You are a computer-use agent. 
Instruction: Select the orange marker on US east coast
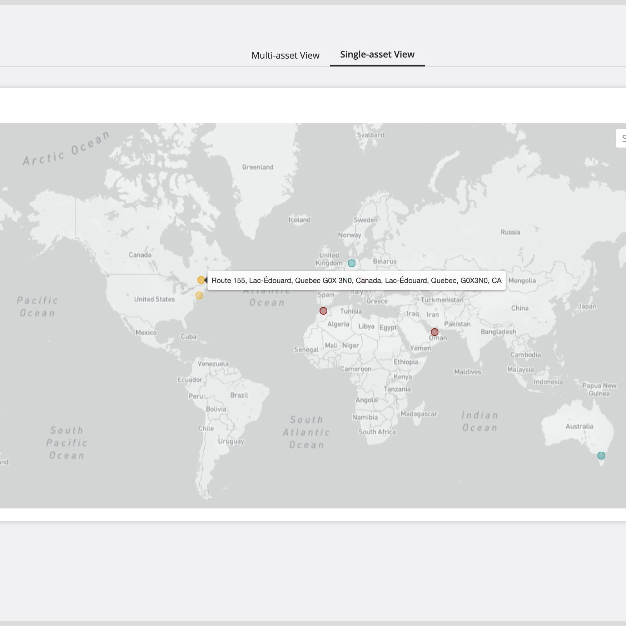pyautogui.click(x=199, y=295)
